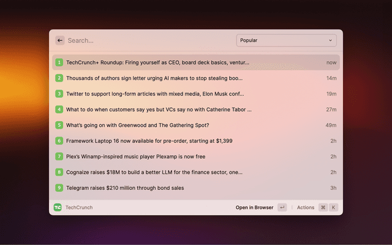
Task: Open the Telegram raises $210 million article
Action: (125, 188)
